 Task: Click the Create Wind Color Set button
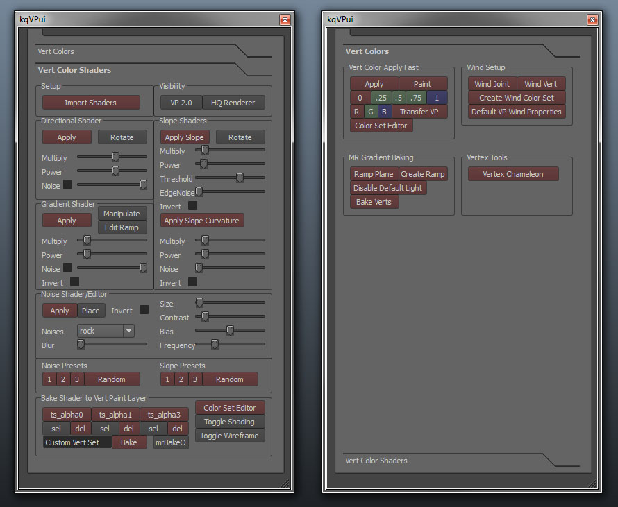point(517,98)
